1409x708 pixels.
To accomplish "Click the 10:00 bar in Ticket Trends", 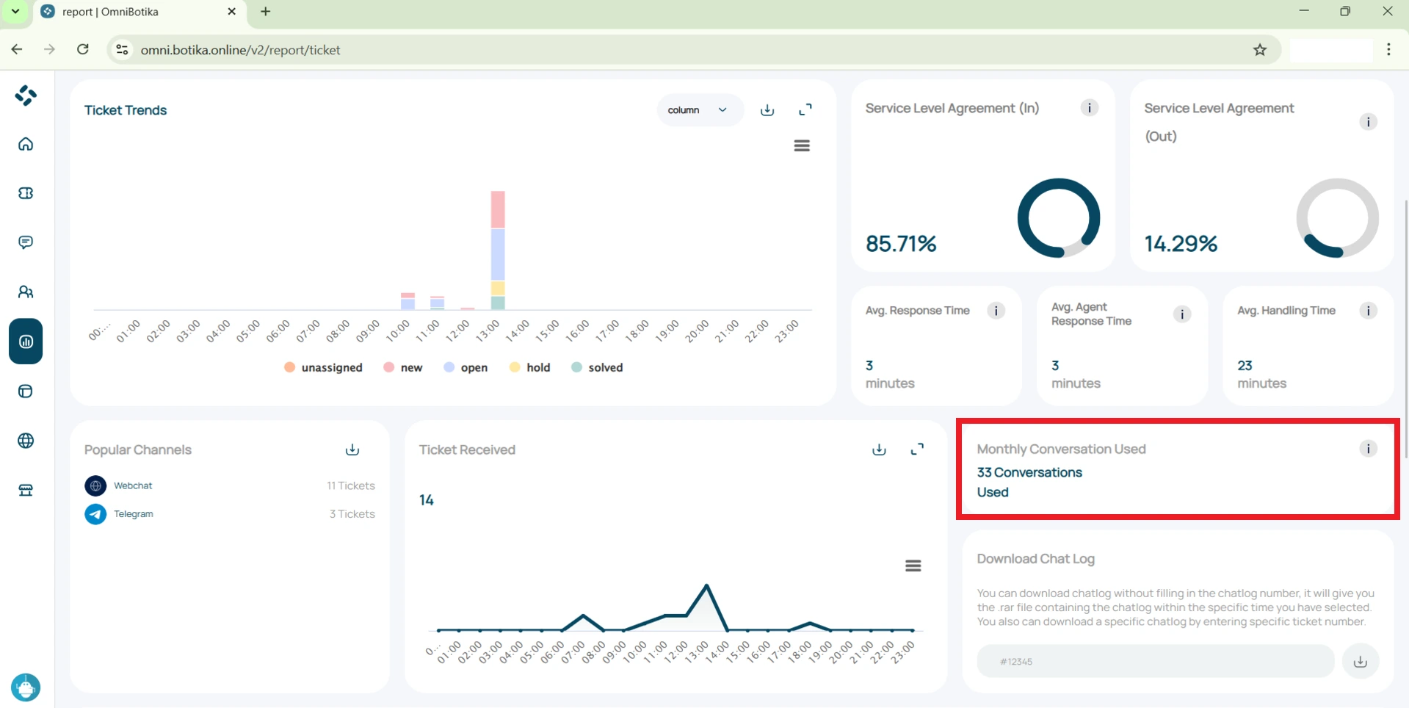I will pyautogui.click(x=408, y=301).
